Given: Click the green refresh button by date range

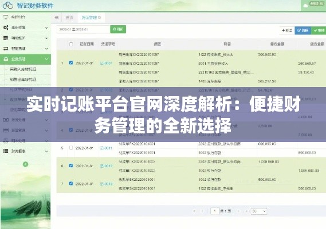Looking at the screenshot, I should 118,29.
